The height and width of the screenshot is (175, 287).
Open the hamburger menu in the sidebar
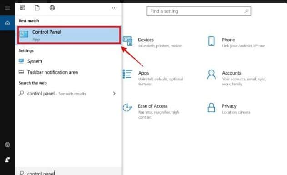pos(7,8)
